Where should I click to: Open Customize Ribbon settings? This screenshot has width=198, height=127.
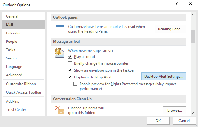click(24, 84)
